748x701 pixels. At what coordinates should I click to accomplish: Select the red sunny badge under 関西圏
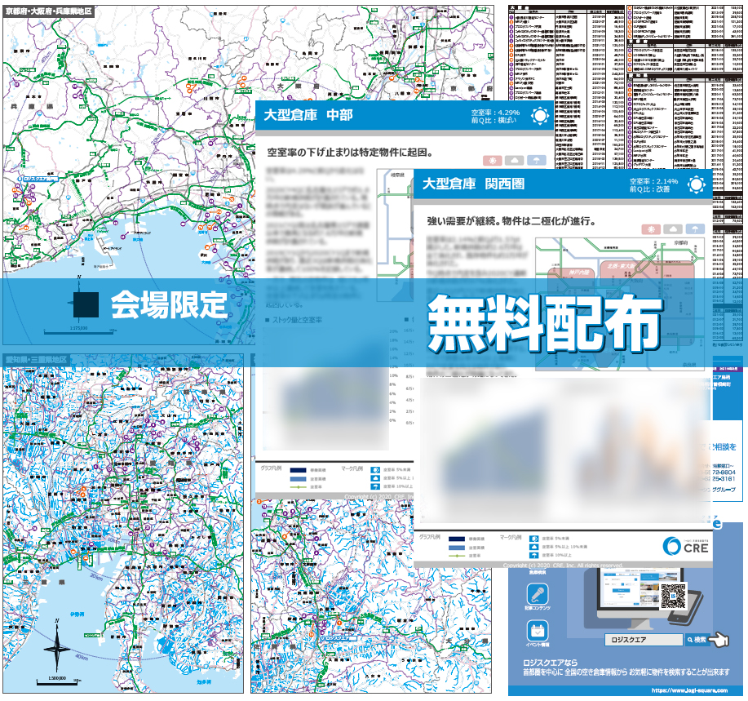pos(652,228)
